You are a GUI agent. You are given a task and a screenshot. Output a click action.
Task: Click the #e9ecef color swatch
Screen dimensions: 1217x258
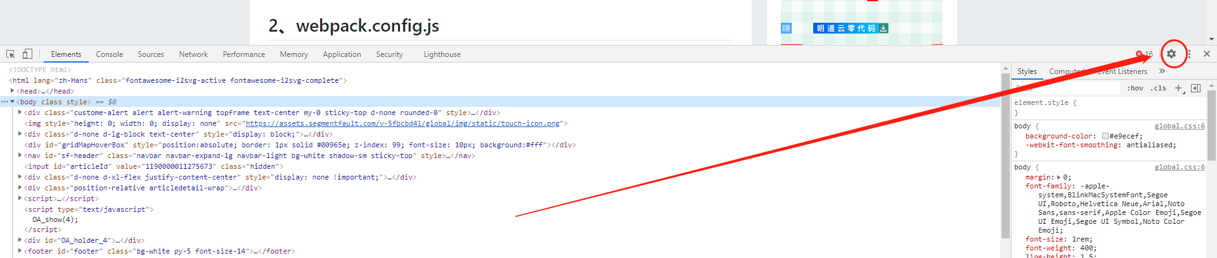(x=1105, y=136)
